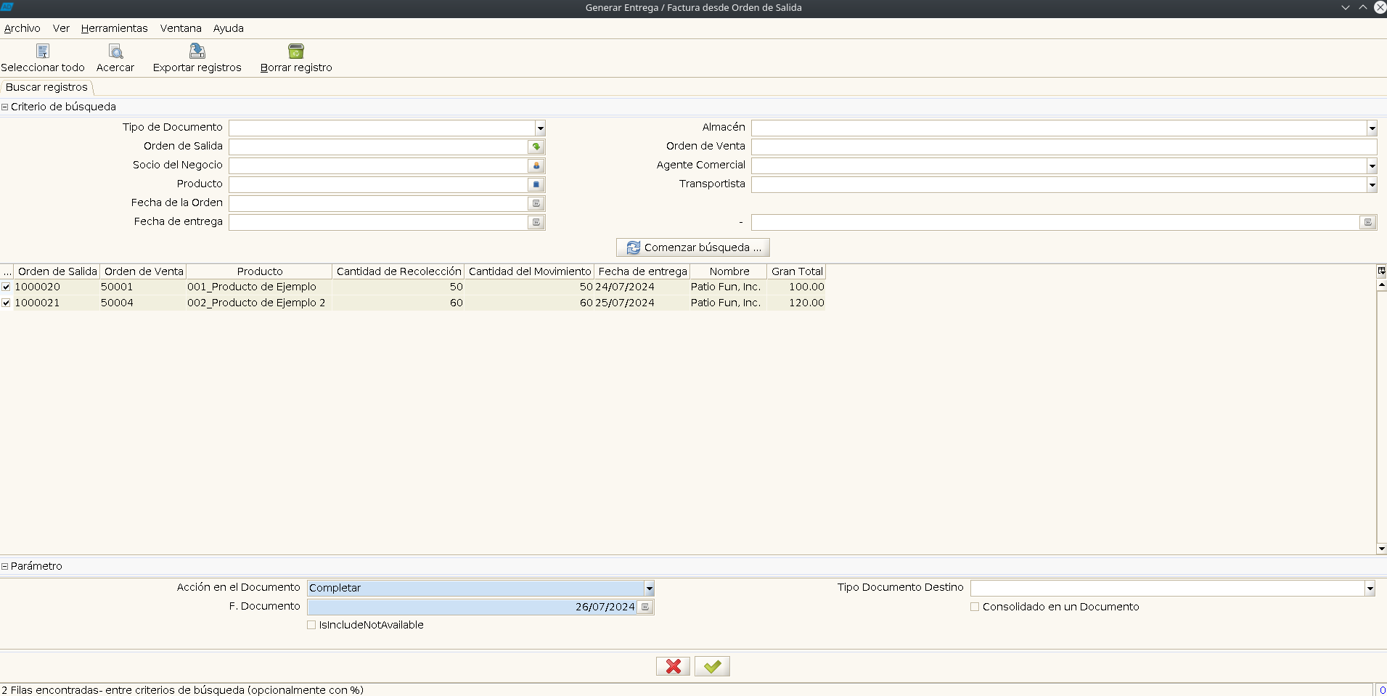Sort by Producto column header
1387x696 pixels.
pyautogui.click(x=260, y=271)
